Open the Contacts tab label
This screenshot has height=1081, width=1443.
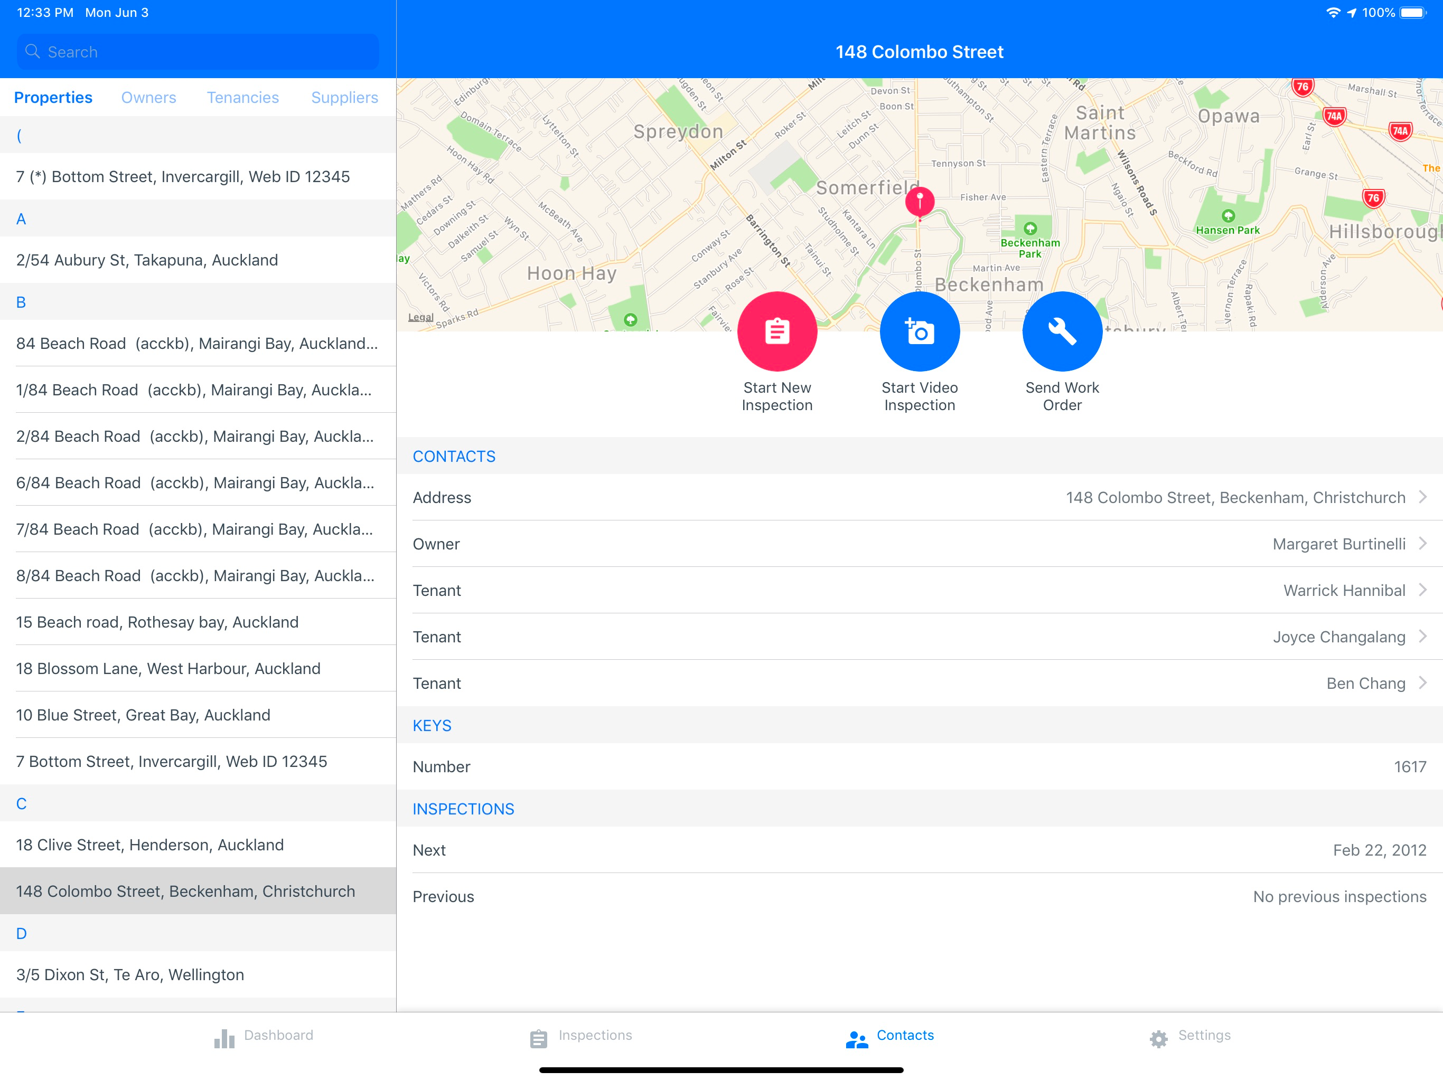(x=905, y=1035)
